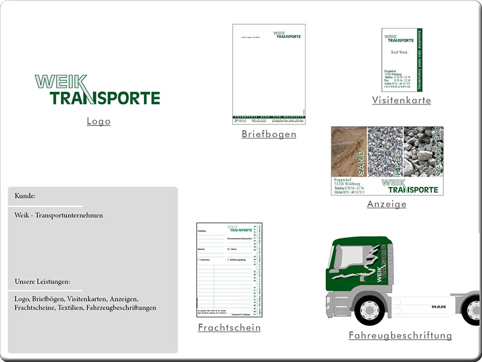Click the Sand photo in the advertisement
Image resolution: width=482 pixels, height=362 pixels.
point(348,151)
